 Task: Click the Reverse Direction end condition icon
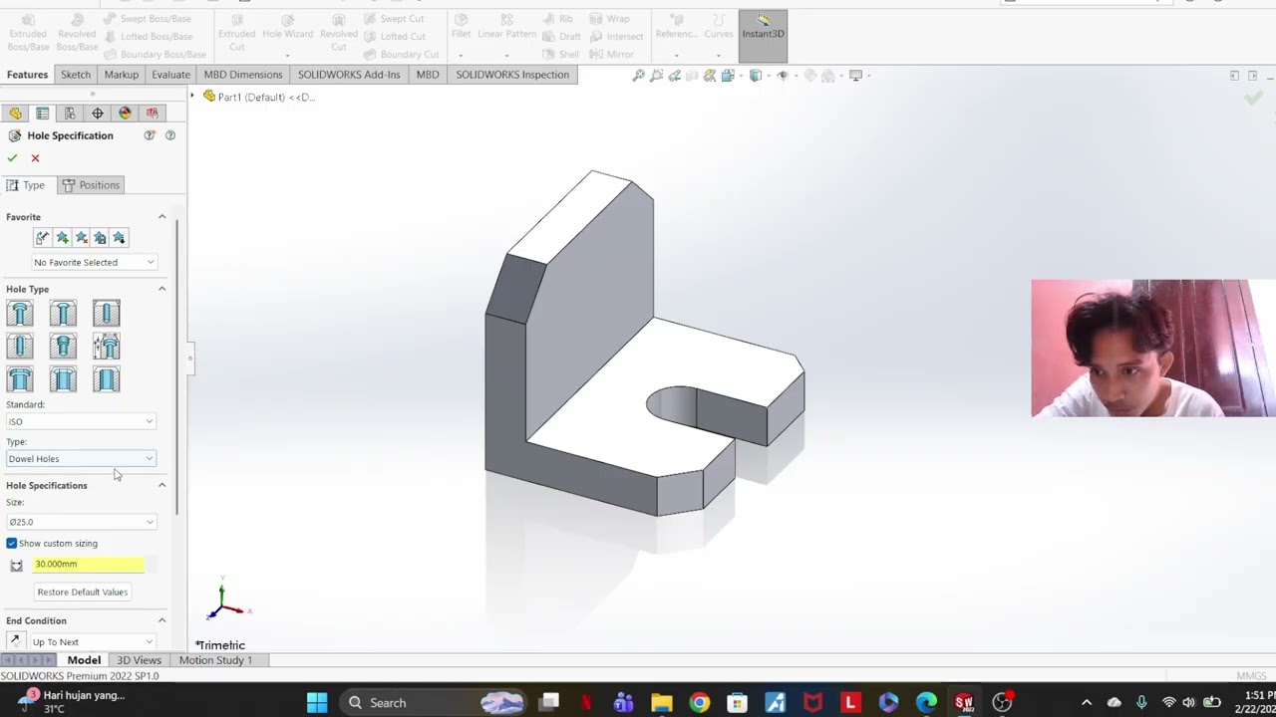point(15,642)
